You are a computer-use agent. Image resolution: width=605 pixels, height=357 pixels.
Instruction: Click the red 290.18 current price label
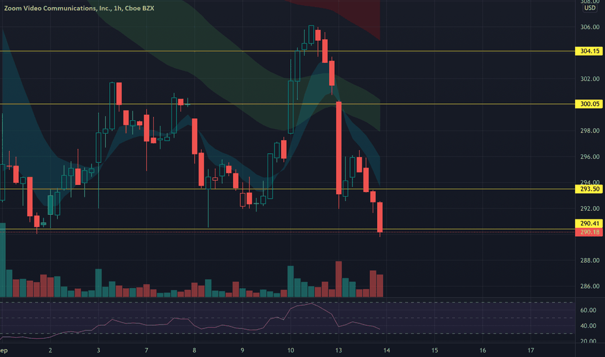[589, 232]
